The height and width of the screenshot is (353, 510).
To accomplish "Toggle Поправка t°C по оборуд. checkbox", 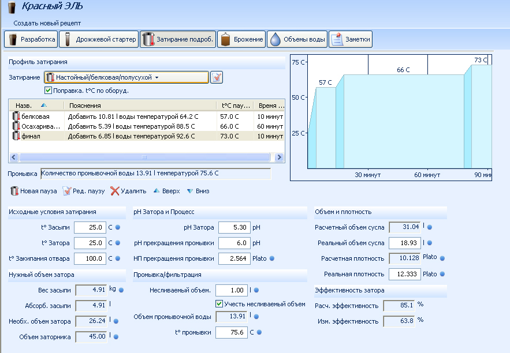I will (x=49, y=91).
